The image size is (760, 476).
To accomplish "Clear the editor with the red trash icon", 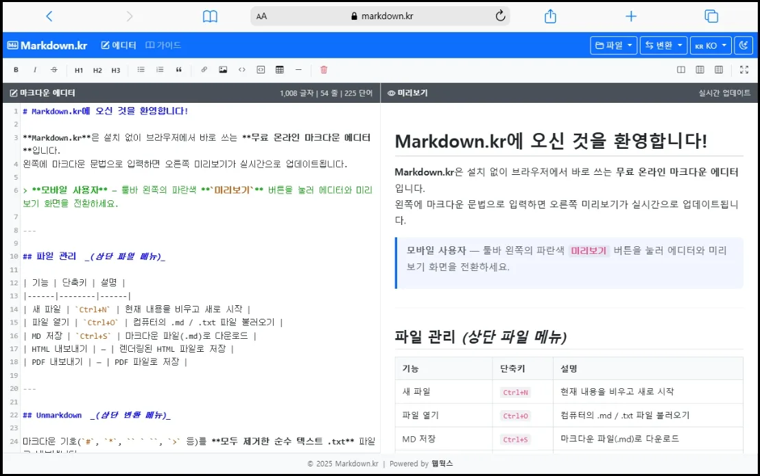I will tap(324, 70).
